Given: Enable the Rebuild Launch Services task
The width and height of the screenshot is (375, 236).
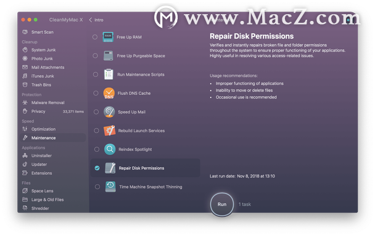Looking at the screenshot, I should [96, 131].
